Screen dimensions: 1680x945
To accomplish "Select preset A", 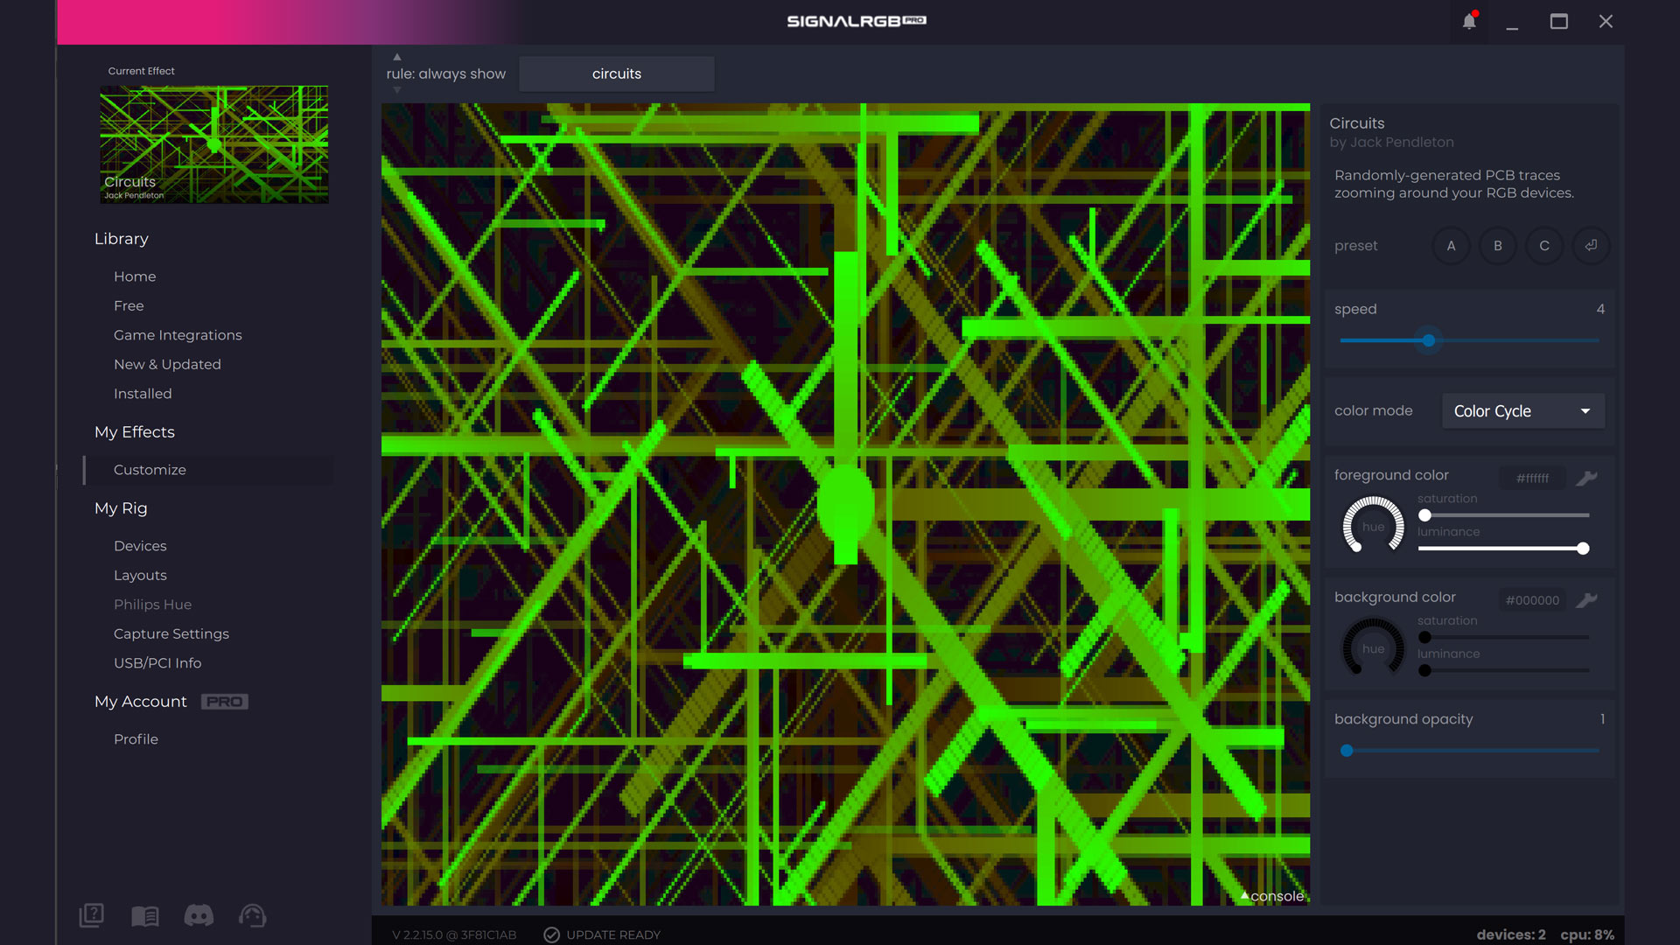I will pos(1451,246).
